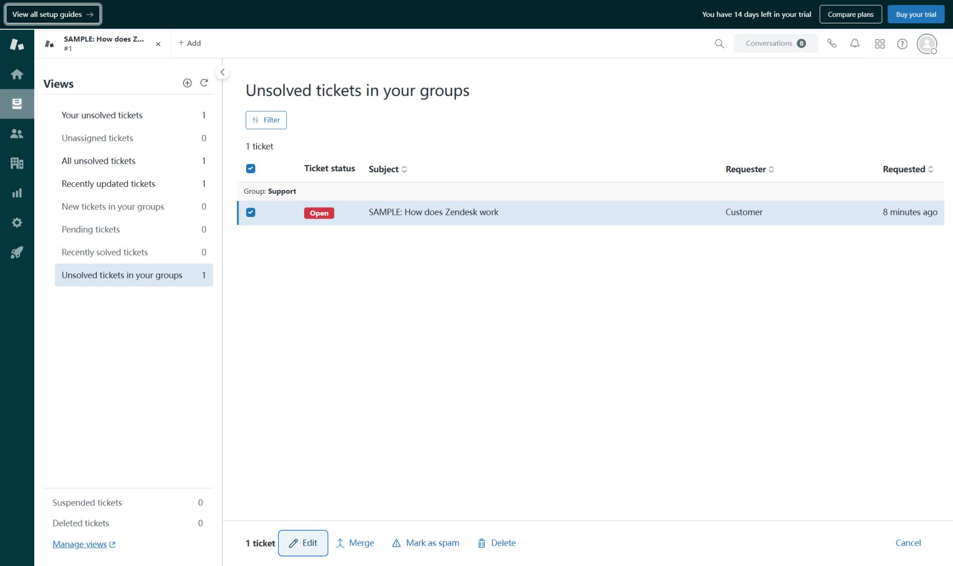
Task: Open the Customers icon in sidebar
Action: (x=17, y=134)
